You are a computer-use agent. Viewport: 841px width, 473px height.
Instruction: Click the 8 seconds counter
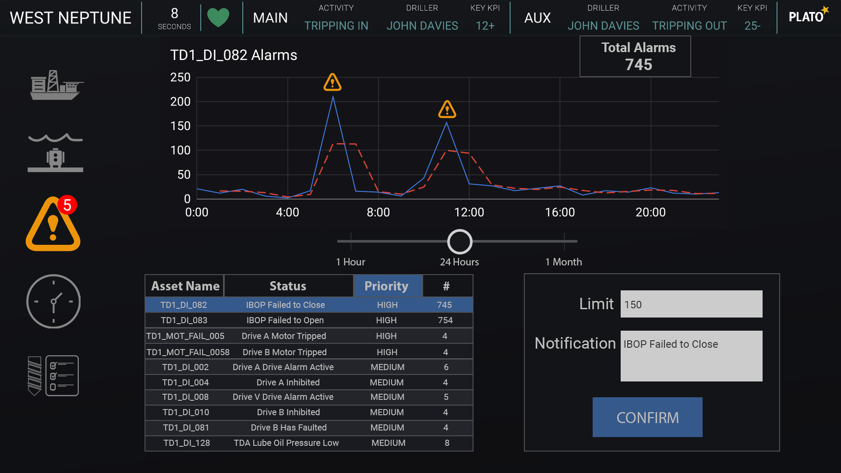(174, 18)
